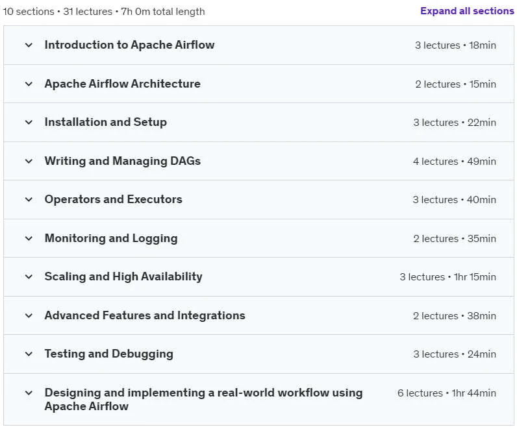Image resolution: width=517 pixels, height=427 pixels.
Task: Click the '3 lectures • 22min' label
Action: (x=455, y=123)
